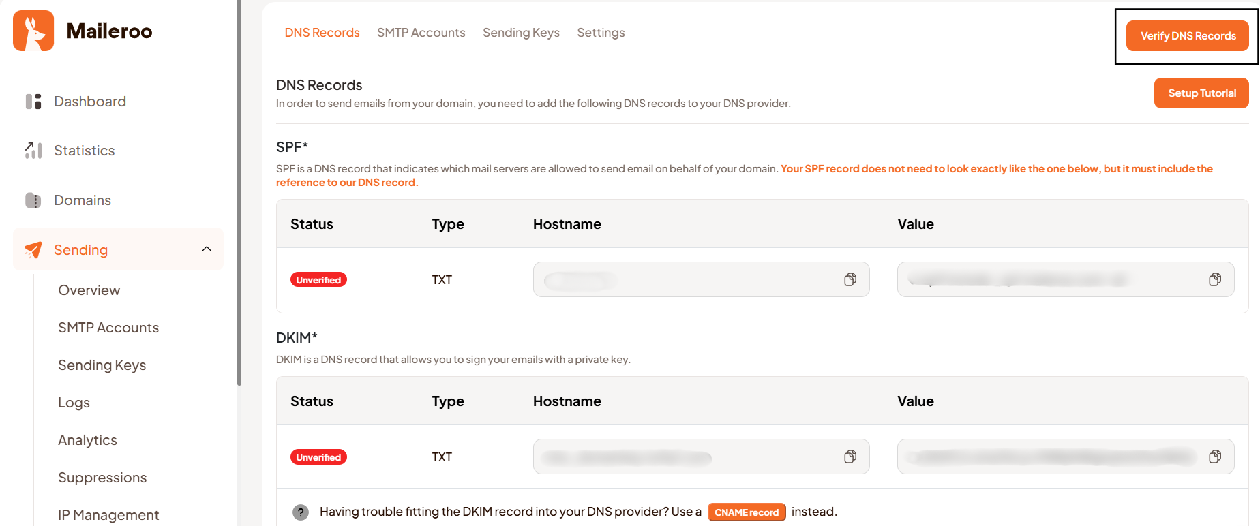
Task: Click the SPF hostname field
Action: click(689, 279)
